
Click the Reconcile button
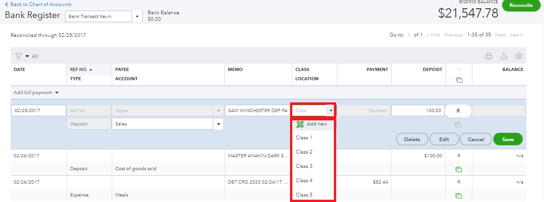click(521, 5)
